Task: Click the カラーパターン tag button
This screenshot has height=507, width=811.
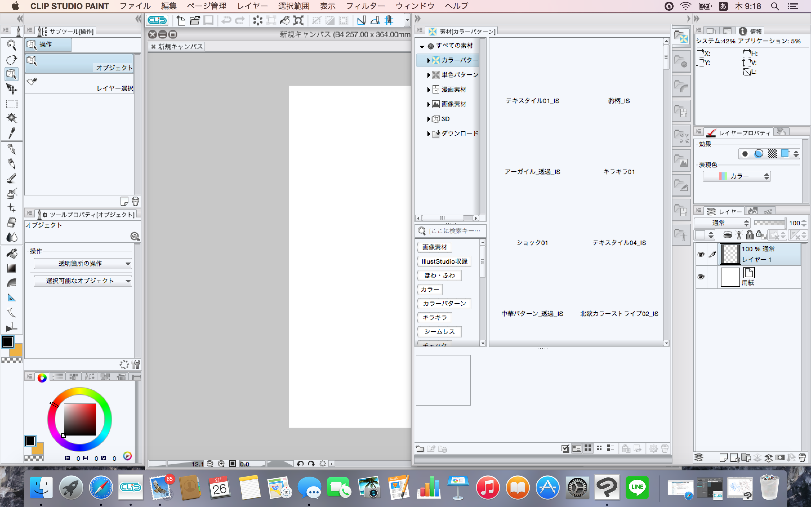Action: click(444, 303)
